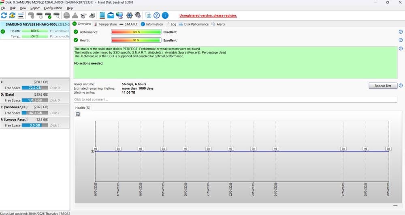Click the F: free space 3.0 GB bar
Image resolution: width=405 pixels, height=215 pixels.
coord(35,125)
